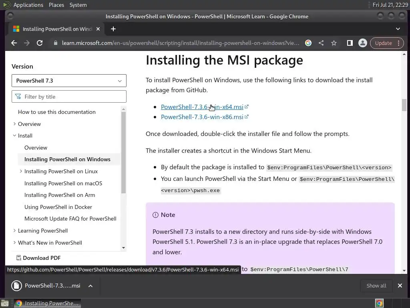410x308 pixels.
Task: Toggle the side panel icon
Action: click(x=350, y=43)
